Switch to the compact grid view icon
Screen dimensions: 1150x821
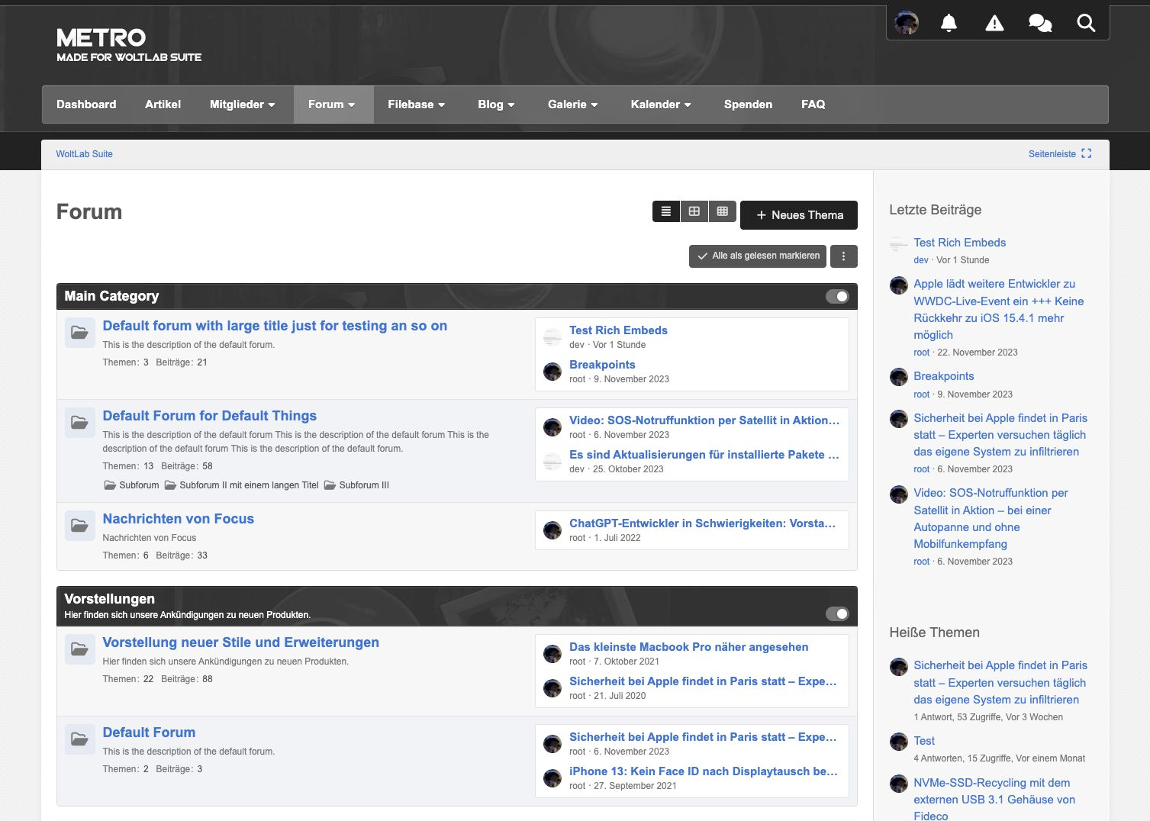click(722, 211)
